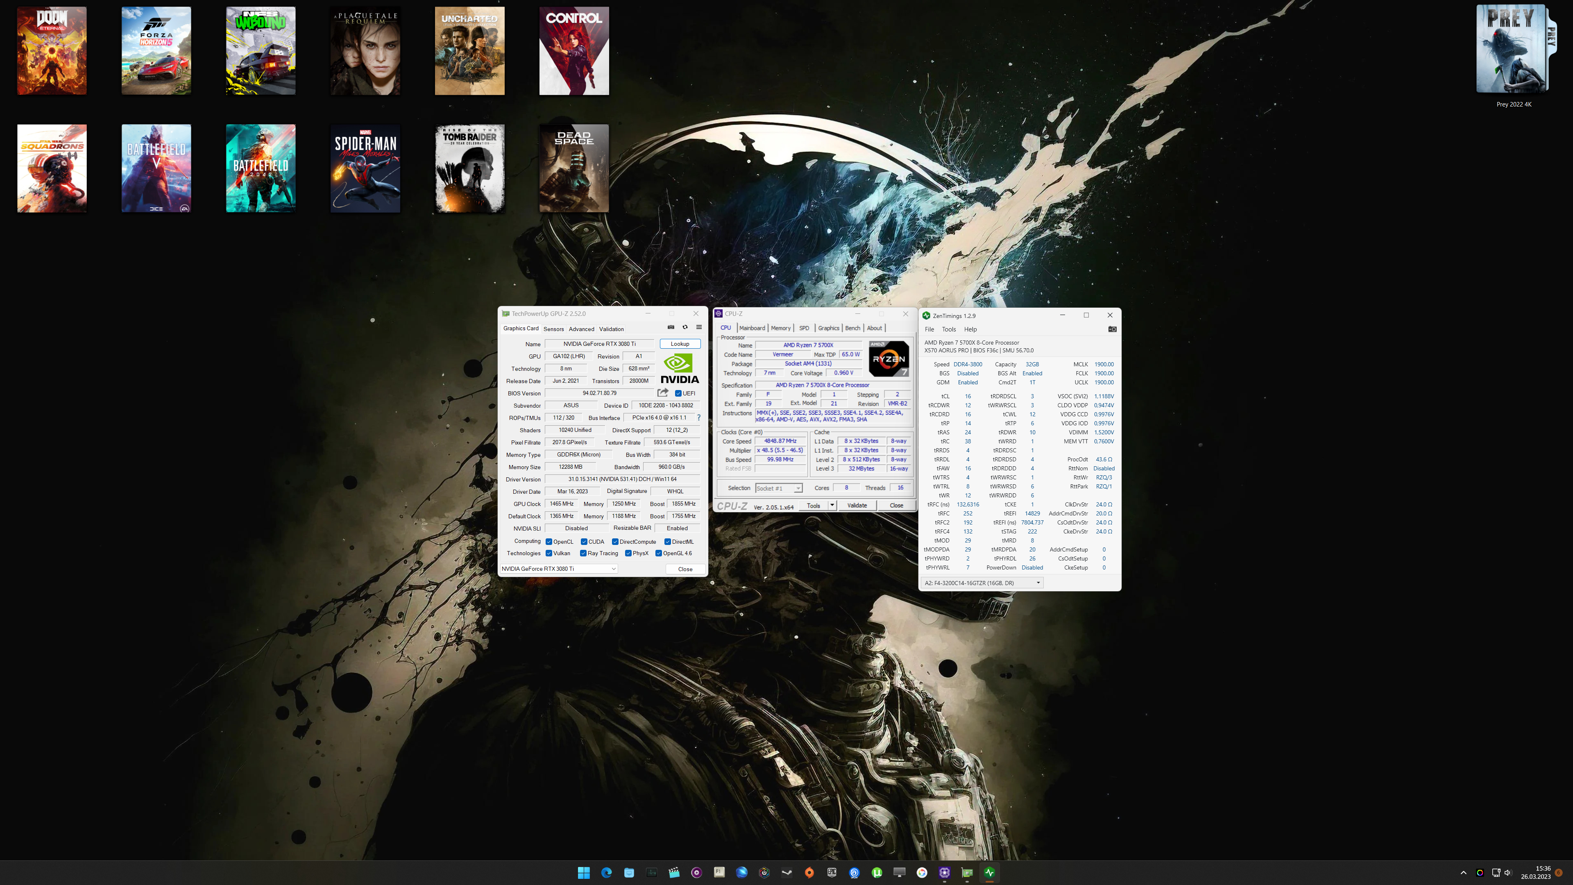Switch to the Bench tab in CPU-Z
The width and height of the screenshot is (1573, 885).
point(852,328)
